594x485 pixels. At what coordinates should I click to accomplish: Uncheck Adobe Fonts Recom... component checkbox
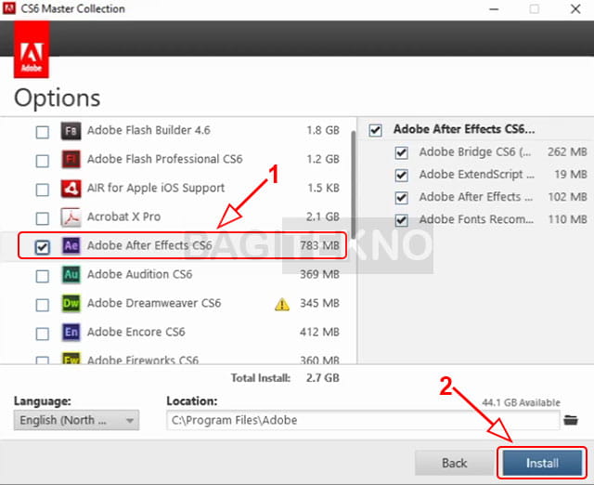pyautogui.click(x=402, y=220)
